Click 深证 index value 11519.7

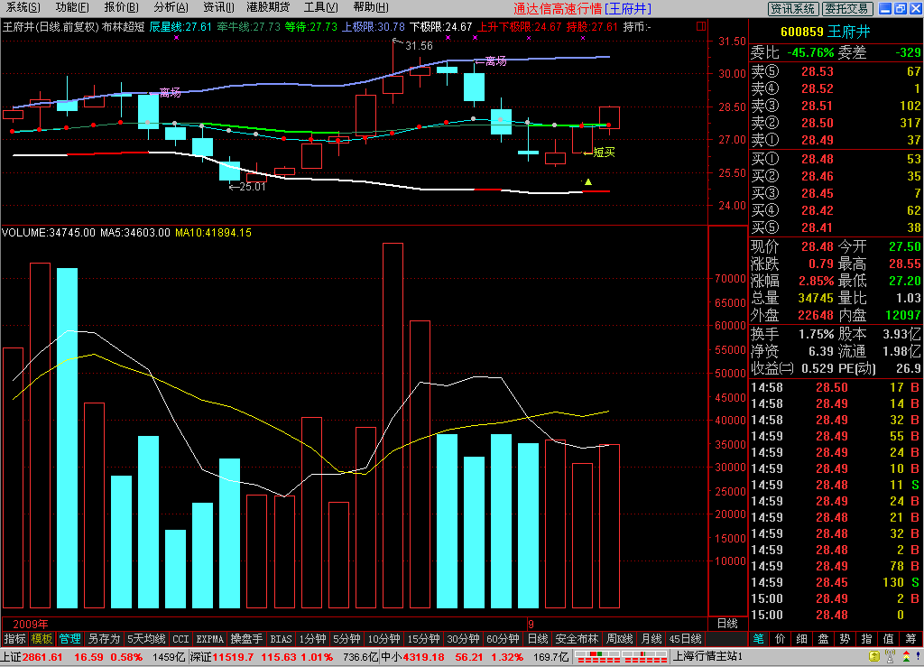[234, 657]
